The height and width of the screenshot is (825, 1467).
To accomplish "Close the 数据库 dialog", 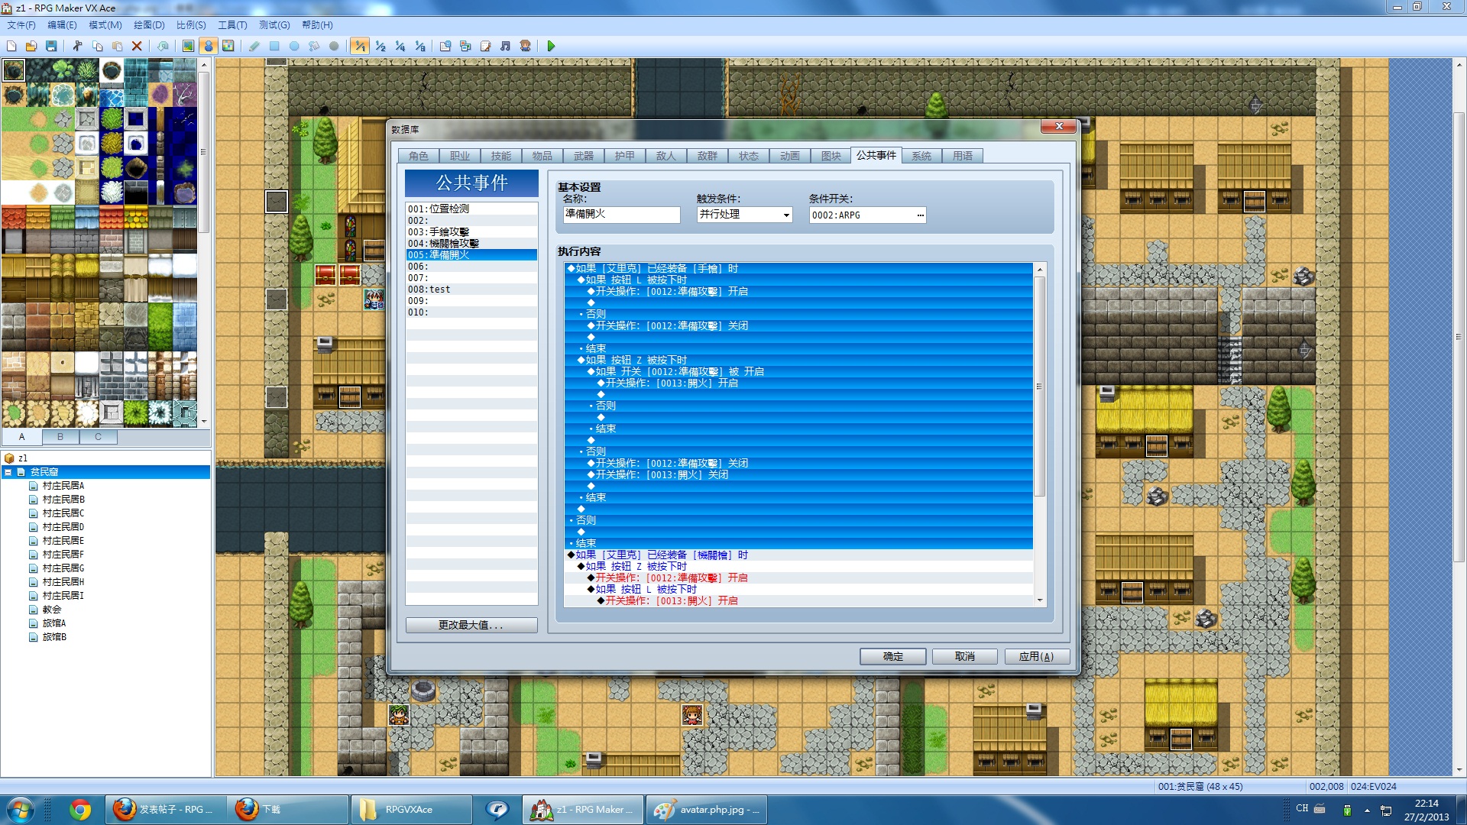I will pyautogui.click(x=1059, y=126).
